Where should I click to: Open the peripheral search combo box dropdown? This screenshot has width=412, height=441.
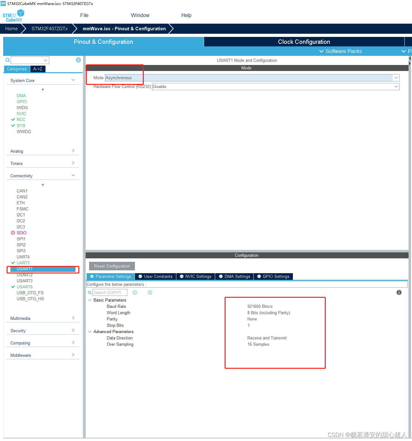(45, 60)
